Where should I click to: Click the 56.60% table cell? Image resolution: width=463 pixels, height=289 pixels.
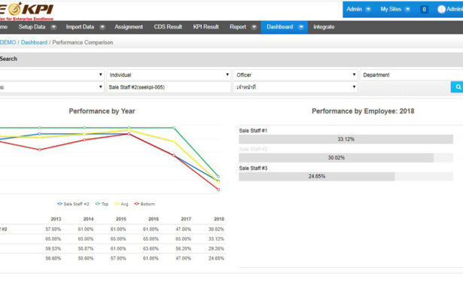click(x=53, y=258)
